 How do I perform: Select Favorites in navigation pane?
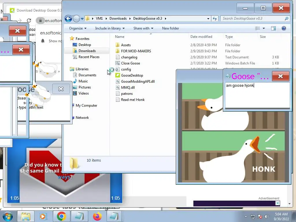pos(82,39)
